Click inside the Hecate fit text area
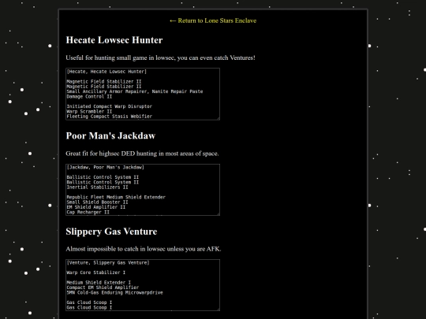Image resolution: width=426 pixels, height=319 pixels. (x=143, y=94)
